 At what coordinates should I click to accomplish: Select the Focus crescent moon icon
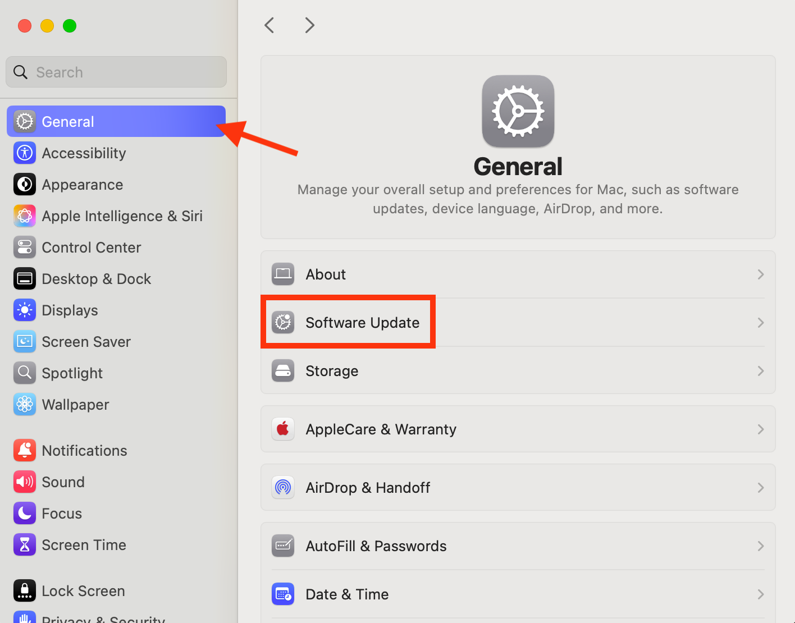24,513
